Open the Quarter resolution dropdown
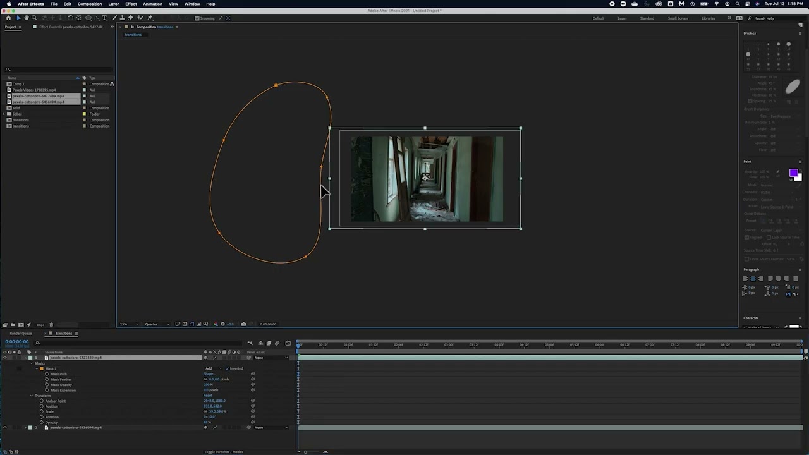809x455 pixels. coord(157,324)
